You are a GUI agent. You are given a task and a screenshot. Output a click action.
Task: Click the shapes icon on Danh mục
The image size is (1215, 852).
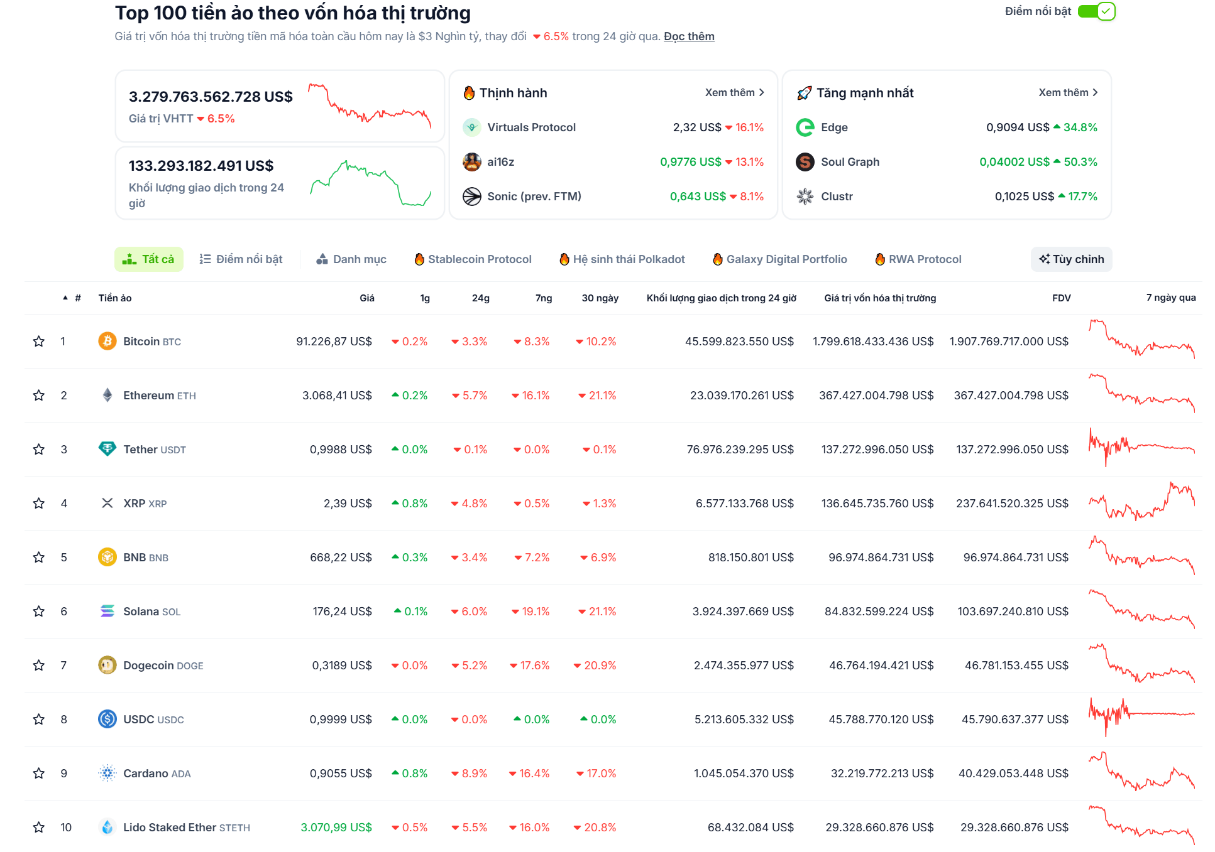coord(322,259)
